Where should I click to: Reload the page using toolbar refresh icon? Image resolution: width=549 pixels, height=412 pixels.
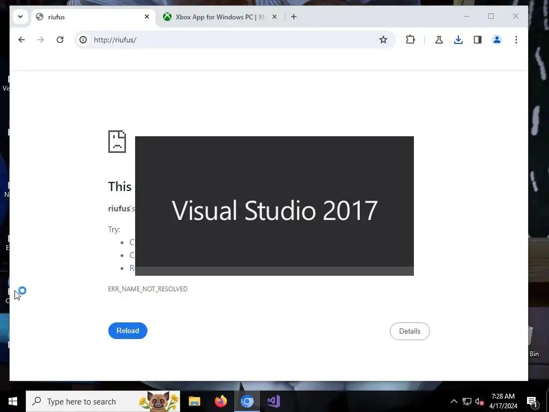coord(60,40)
